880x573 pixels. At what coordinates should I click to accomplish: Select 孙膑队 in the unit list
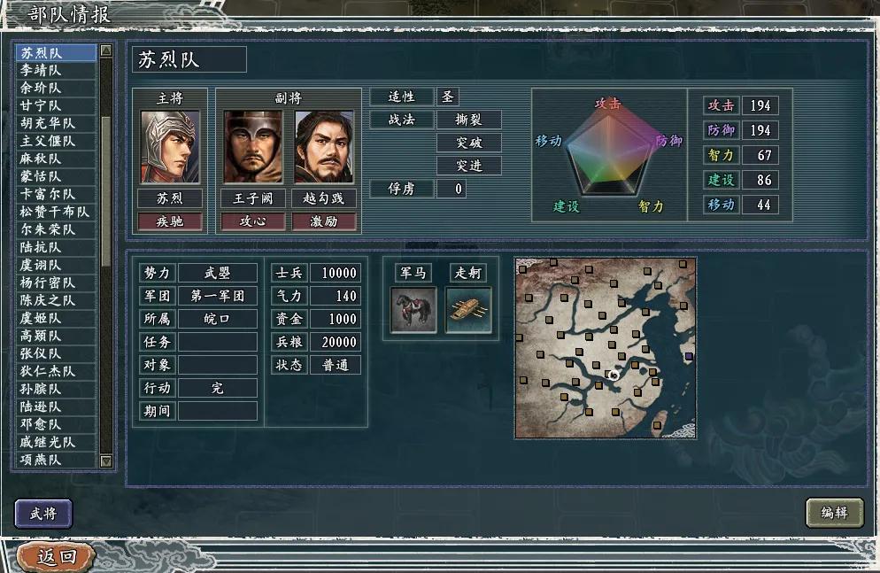56,389
